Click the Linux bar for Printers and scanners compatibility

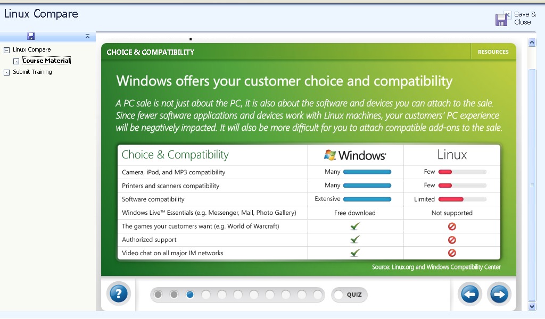[x=463, y=186]
